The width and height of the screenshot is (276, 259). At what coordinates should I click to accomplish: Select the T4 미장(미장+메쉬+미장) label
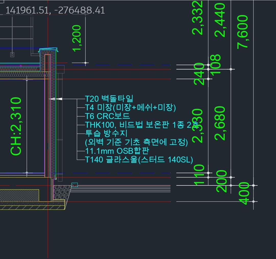(x=130, y=108)
